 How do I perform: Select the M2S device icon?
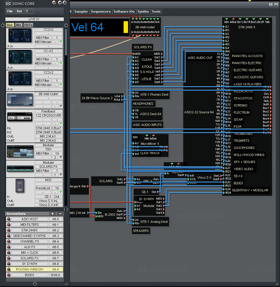pyautogui.click(x=21, y=186)
